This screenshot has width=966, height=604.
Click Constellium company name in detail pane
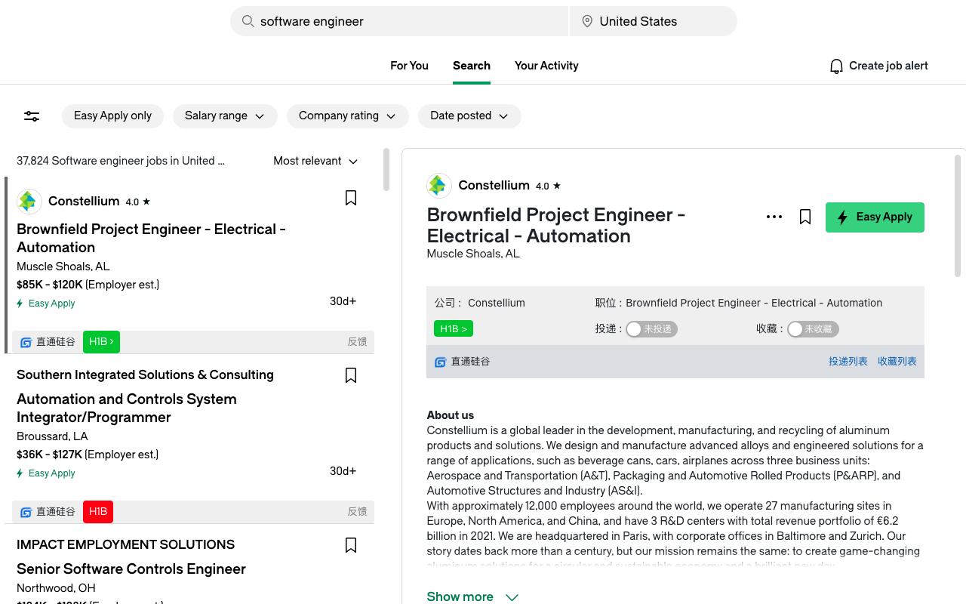pyautogui.click(x=494, y=186)
